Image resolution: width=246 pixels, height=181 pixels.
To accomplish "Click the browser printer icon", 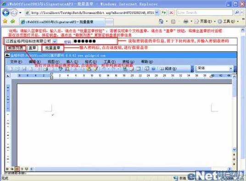I will (186, 21).
